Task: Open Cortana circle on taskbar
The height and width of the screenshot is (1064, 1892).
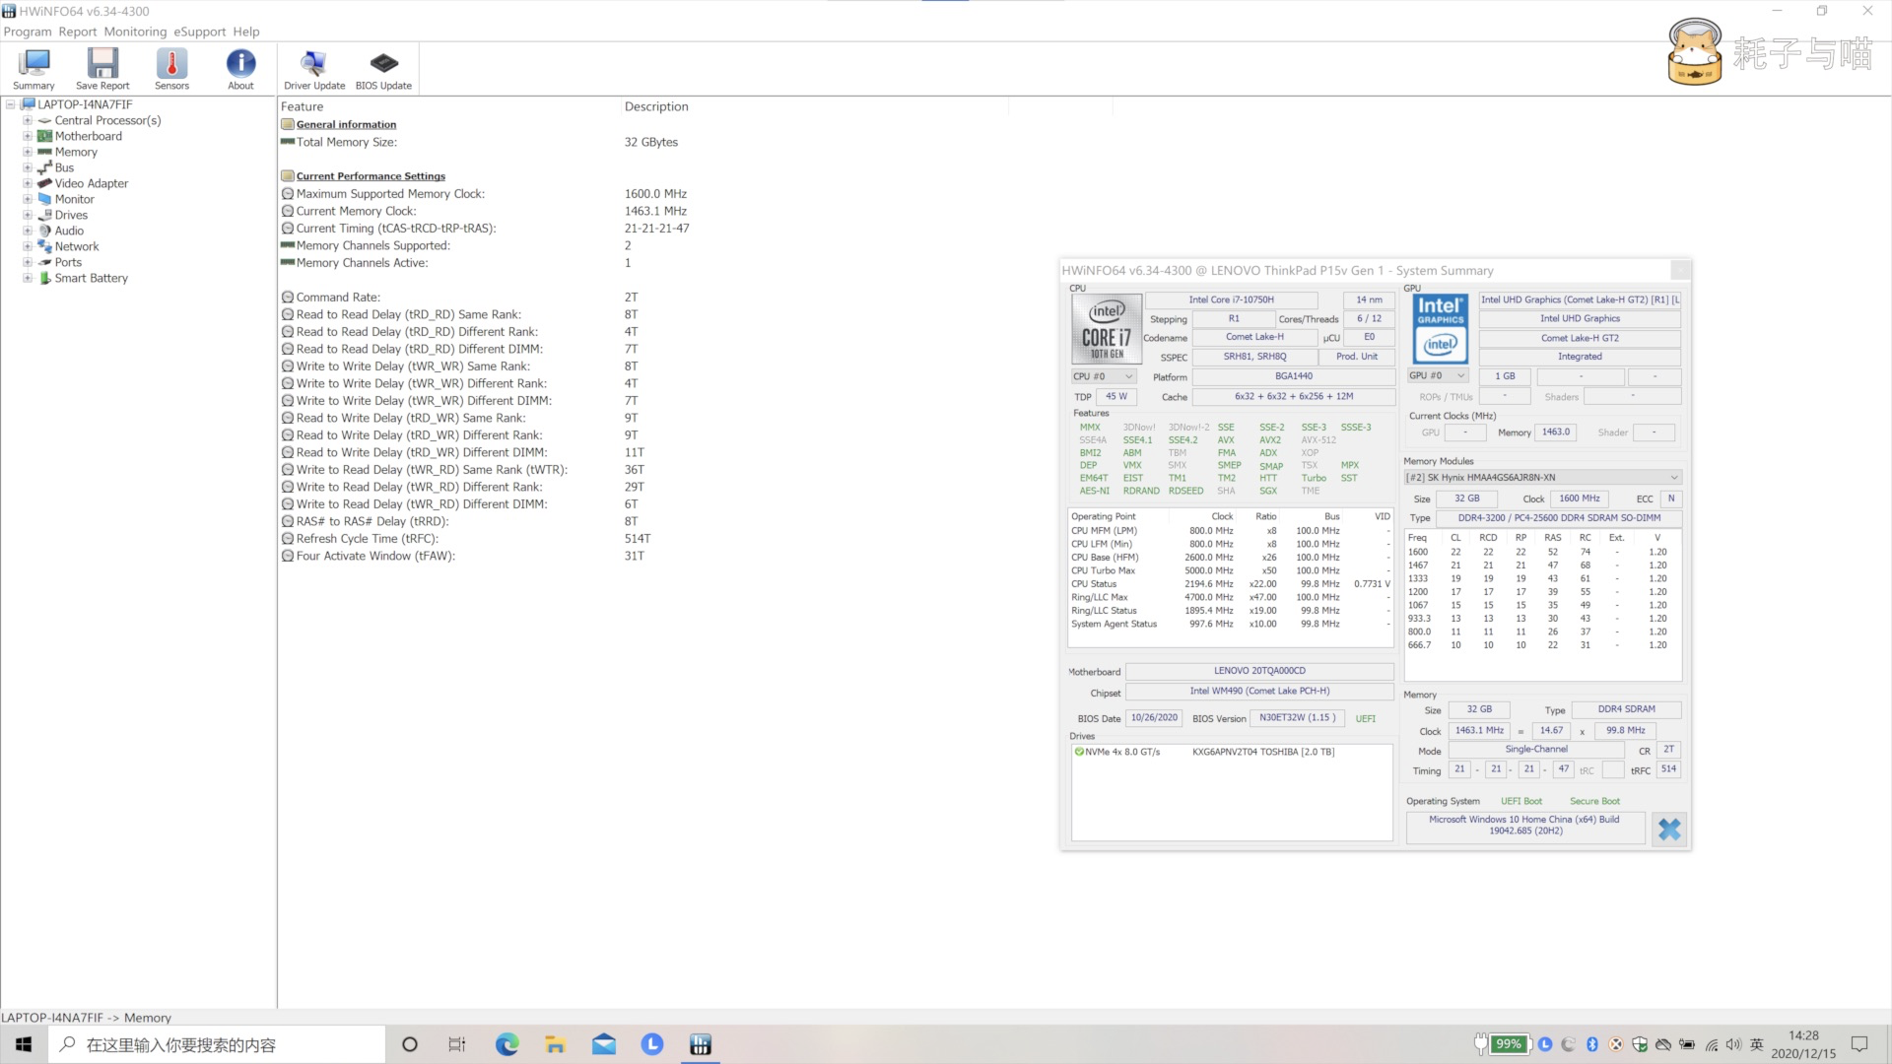Action: point(410,1044)
